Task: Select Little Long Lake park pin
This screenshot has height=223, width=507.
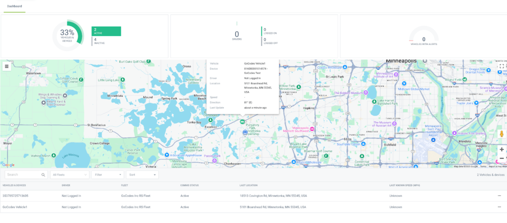Action: point(123,80)
